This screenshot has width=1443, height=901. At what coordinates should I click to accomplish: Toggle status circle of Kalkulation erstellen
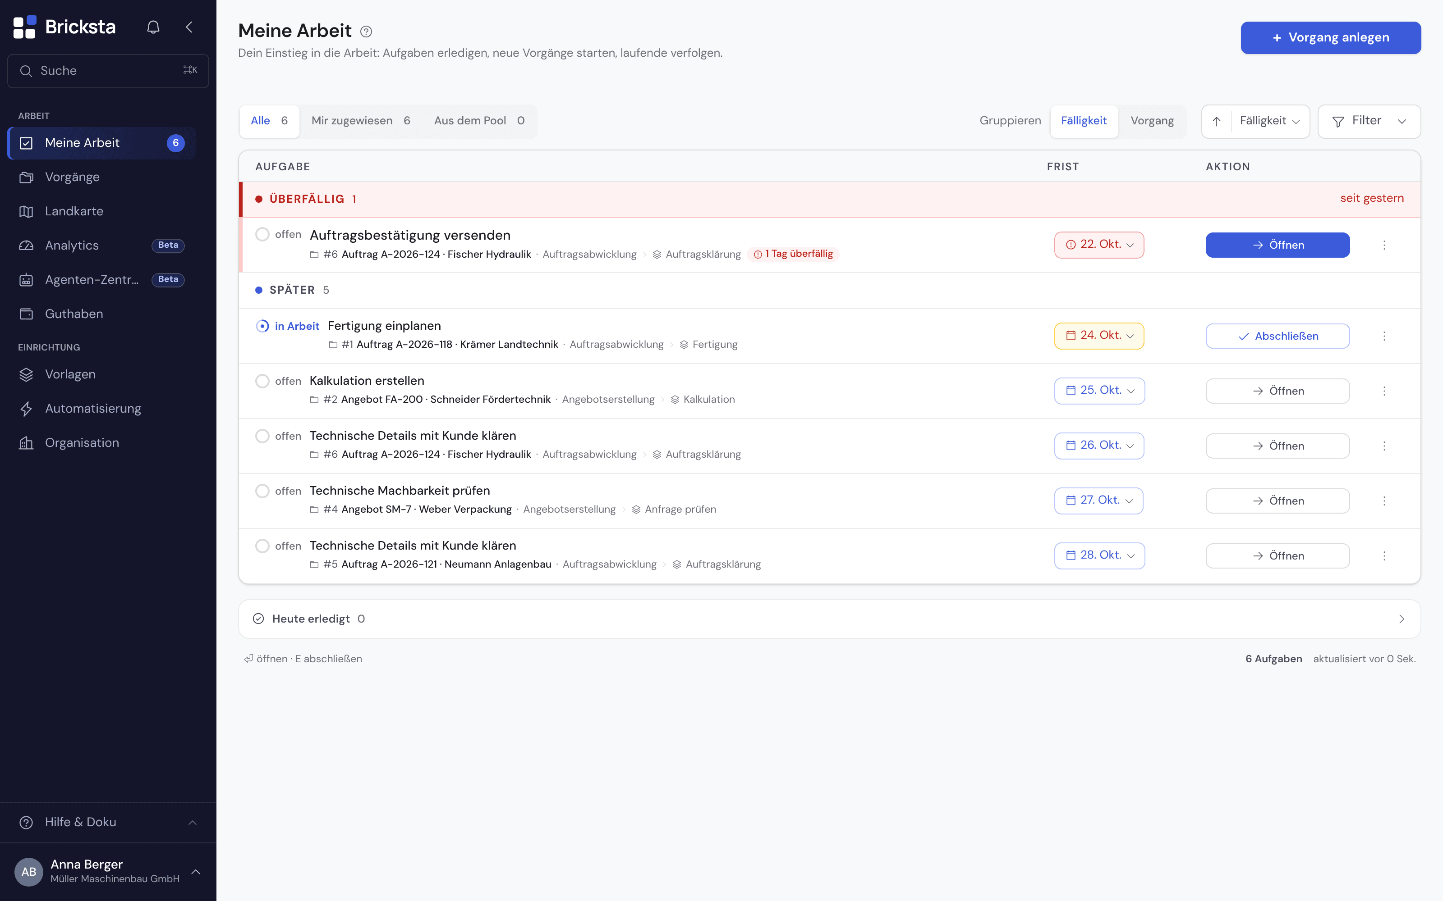pyautogui.click(x=262, y=381)
